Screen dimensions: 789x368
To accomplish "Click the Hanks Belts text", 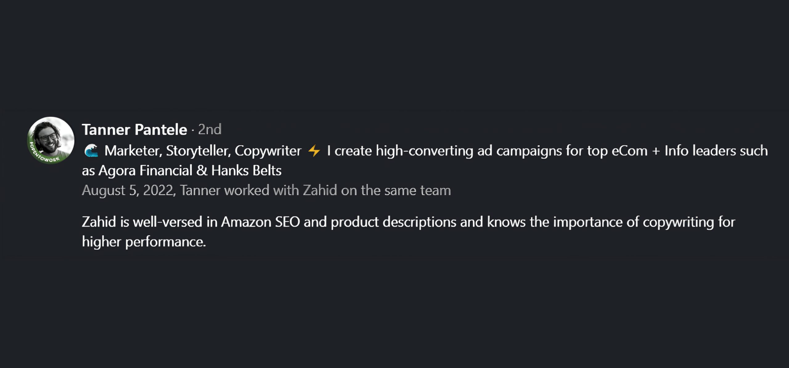I will tap(246, 171).
